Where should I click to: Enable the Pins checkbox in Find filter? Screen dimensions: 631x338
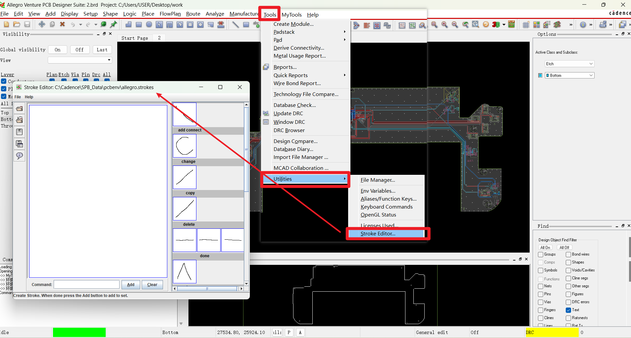(541, 294)
